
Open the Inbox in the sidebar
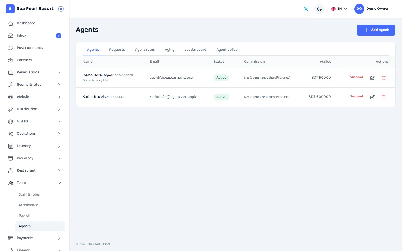pyautogui.click(x=35, y=35)
